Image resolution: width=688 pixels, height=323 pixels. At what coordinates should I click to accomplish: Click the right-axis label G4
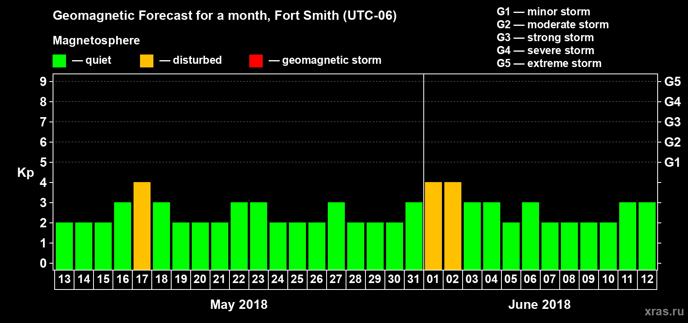[673, 102]
